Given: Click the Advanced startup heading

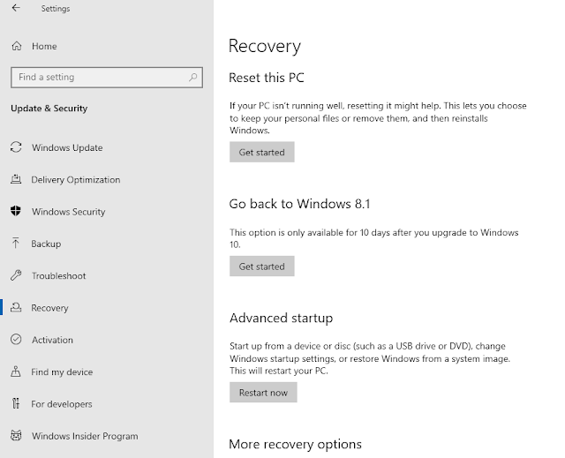Looking at the screenshot, I should 282,319.
